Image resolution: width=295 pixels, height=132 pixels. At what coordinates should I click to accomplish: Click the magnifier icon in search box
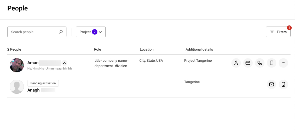[61, 32]
